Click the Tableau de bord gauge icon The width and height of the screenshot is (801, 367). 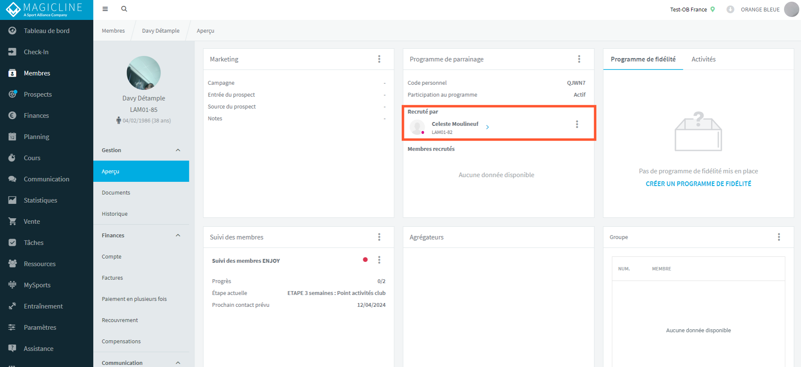pos(12,31)
